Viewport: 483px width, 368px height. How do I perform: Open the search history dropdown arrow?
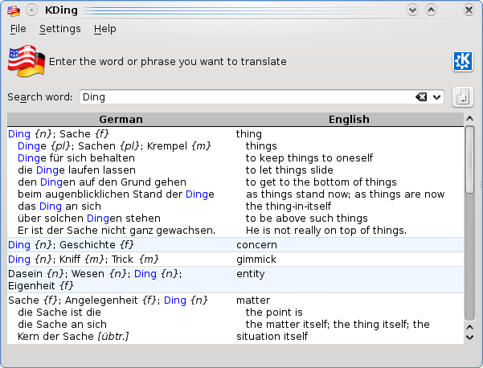pos(436,97)
